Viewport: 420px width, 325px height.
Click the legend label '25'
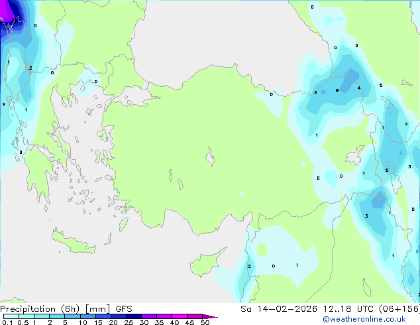(x=129, y=322)
